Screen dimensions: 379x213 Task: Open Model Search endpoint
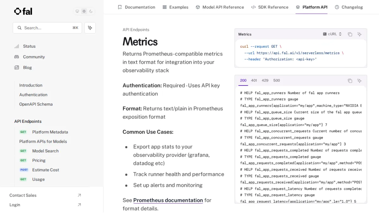pyautogui.click(x=45, y=151)
